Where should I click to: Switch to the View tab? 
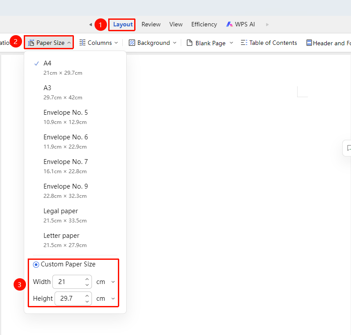pyautogui.click(x=176, y=24)
